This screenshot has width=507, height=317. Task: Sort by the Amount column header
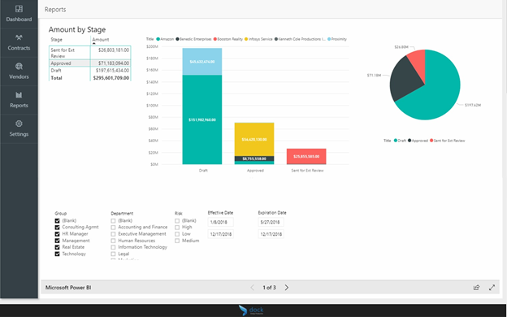tap(101, 40)
